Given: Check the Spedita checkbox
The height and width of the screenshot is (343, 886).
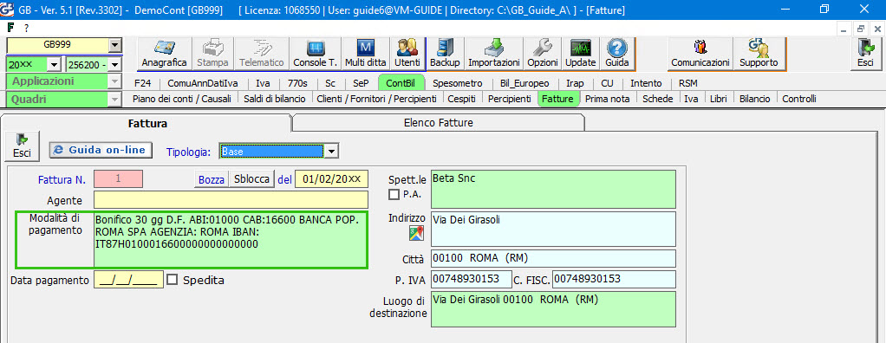Looking at the screenshot, I should (173, 279).
